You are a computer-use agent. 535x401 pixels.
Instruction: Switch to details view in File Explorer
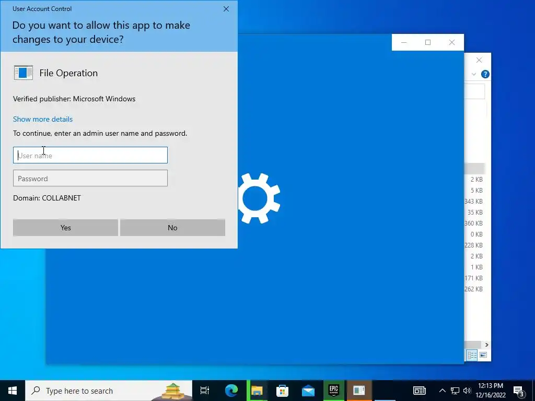472,355
